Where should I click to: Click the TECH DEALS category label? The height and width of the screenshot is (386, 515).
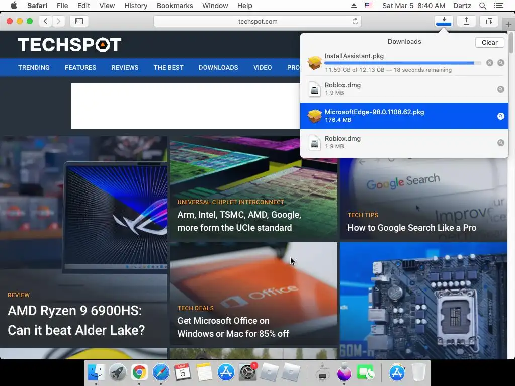(x=196, y=308)
